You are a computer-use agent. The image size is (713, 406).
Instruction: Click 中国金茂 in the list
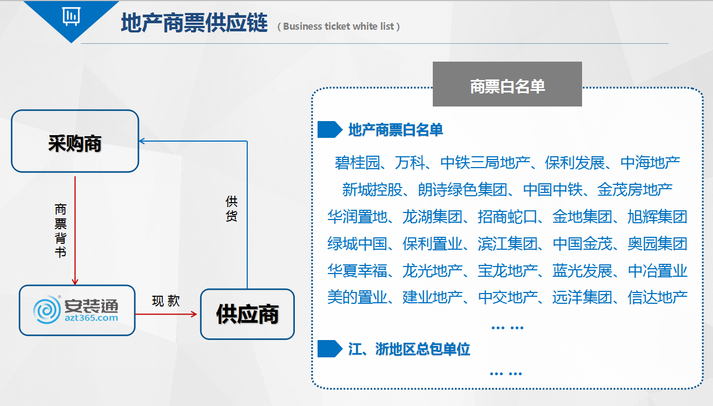(583, 244)
